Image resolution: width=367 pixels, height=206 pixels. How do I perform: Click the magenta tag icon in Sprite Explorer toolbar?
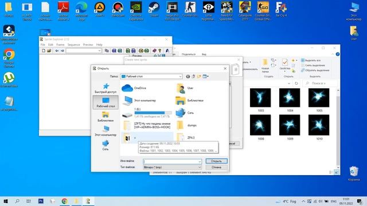[x=154, y=51]
